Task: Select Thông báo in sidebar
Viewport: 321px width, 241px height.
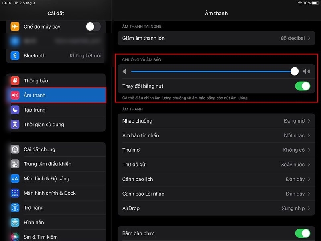Action: pyautogui.click(x=56, y=81)
